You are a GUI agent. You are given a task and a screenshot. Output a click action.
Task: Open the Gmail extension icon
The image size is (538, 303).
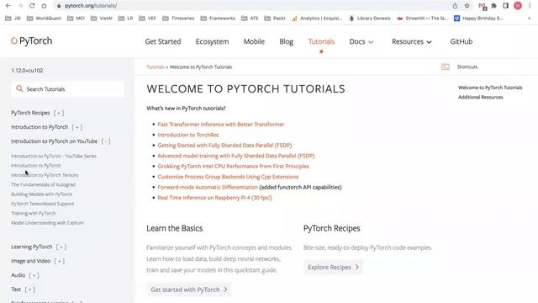coord(483,6)
